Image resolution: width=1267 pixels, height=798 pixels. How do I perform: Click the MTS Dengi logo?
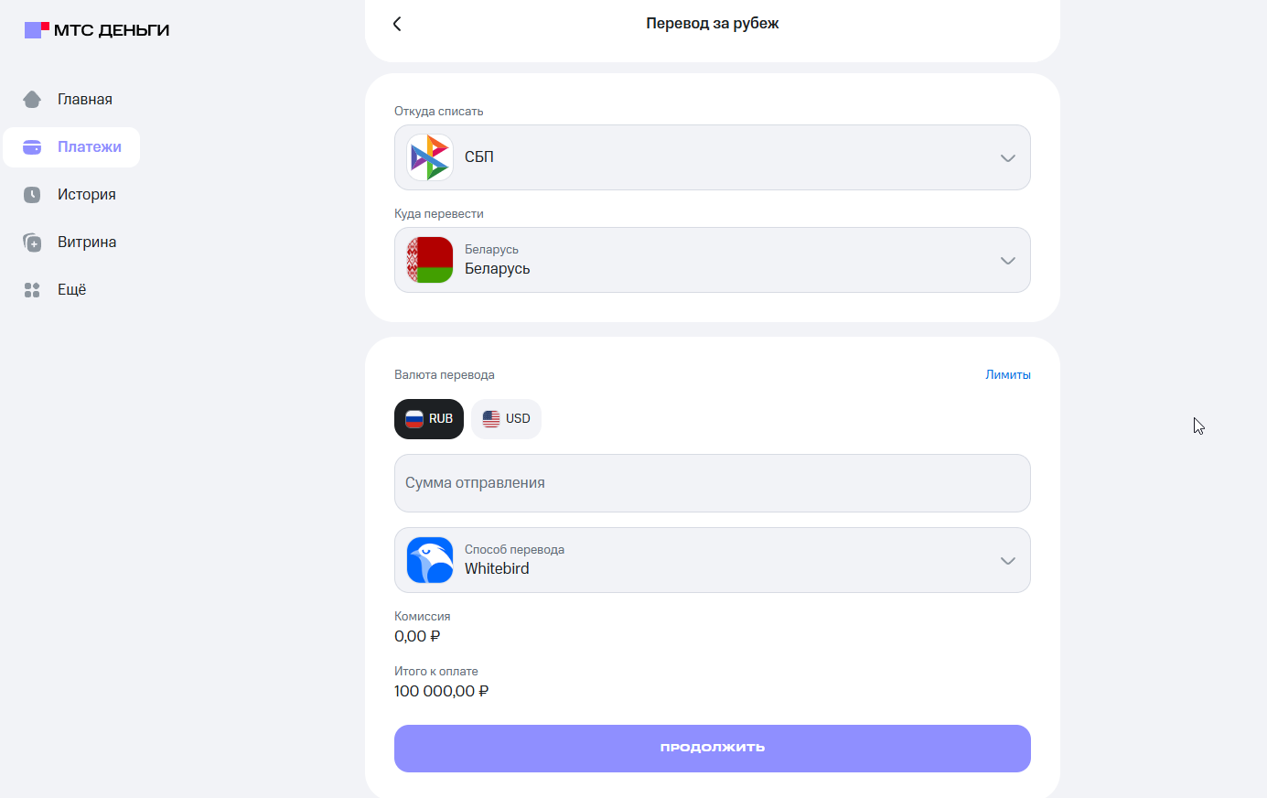pos(97,30)
